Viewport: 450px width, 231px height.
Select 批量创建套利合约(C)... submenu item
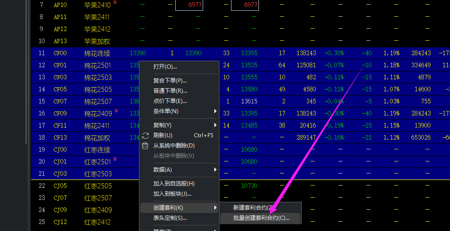coord(260,218)
